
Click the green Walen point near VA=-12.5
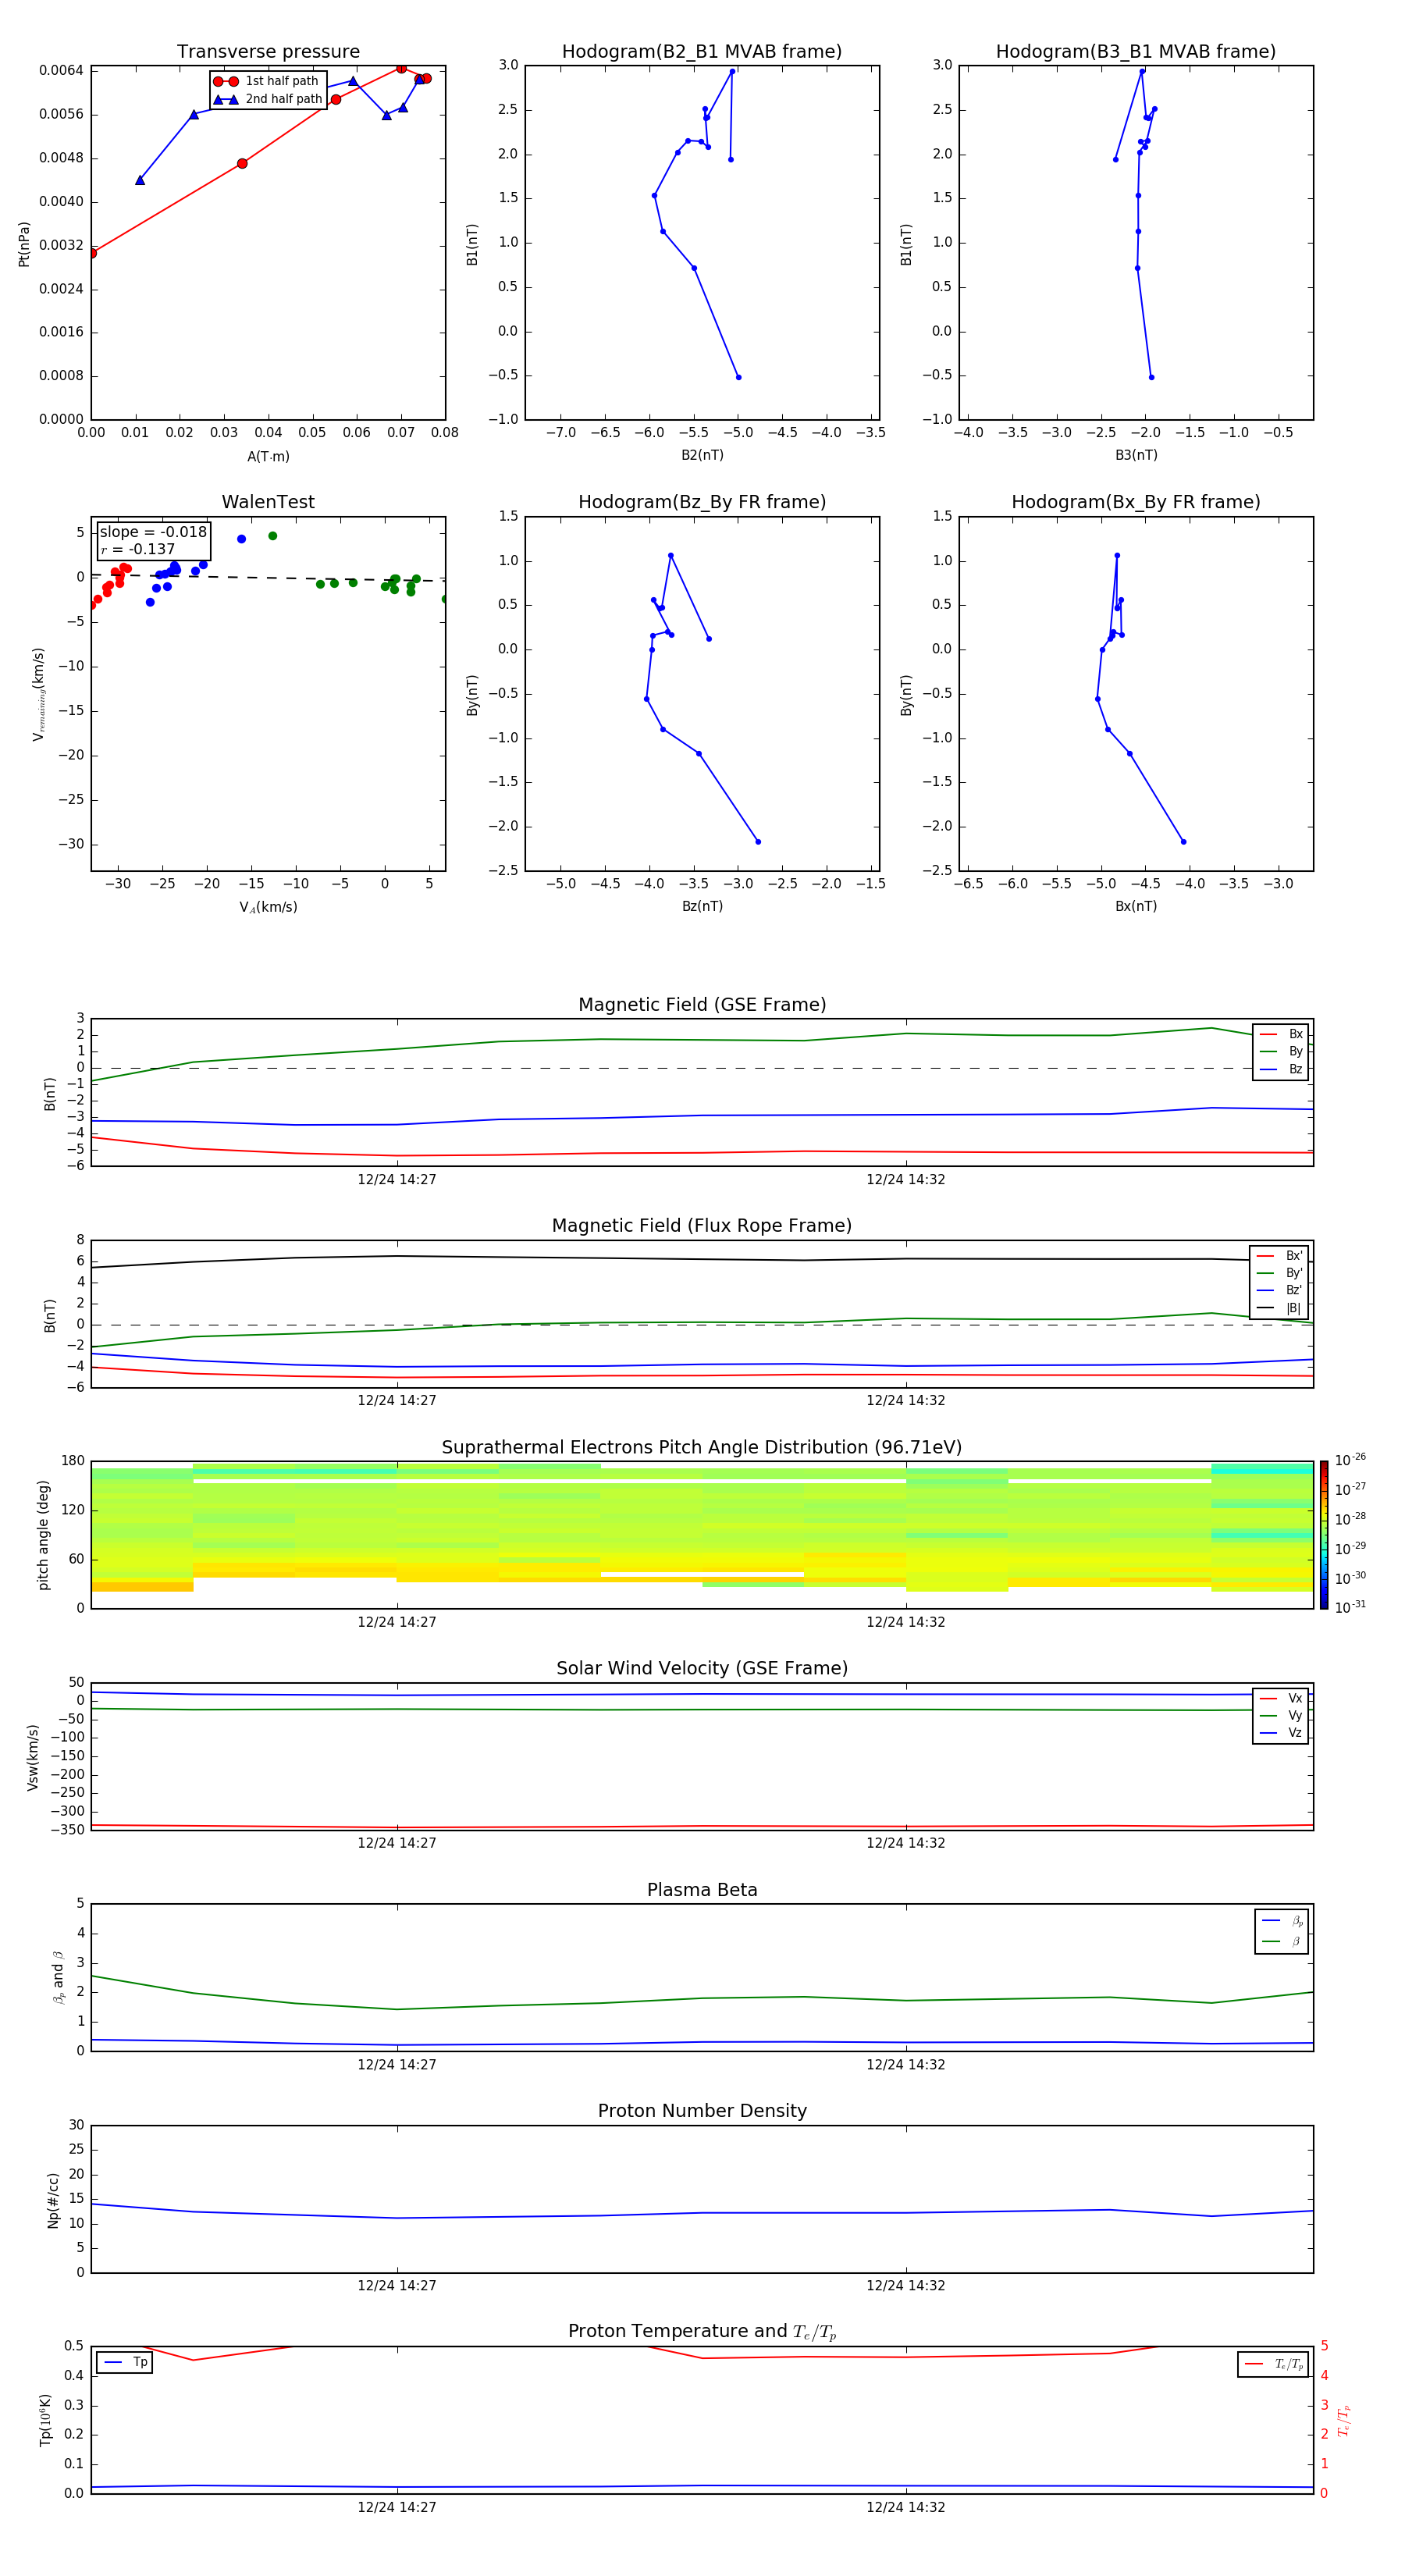click(273, 536)
